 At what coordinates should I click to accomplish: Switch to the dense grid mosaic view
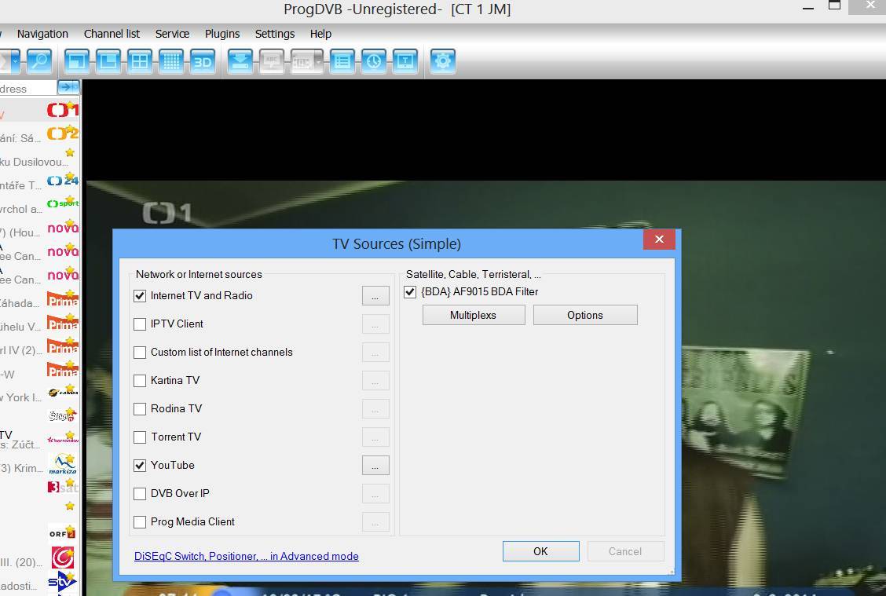tap(171, 61)
